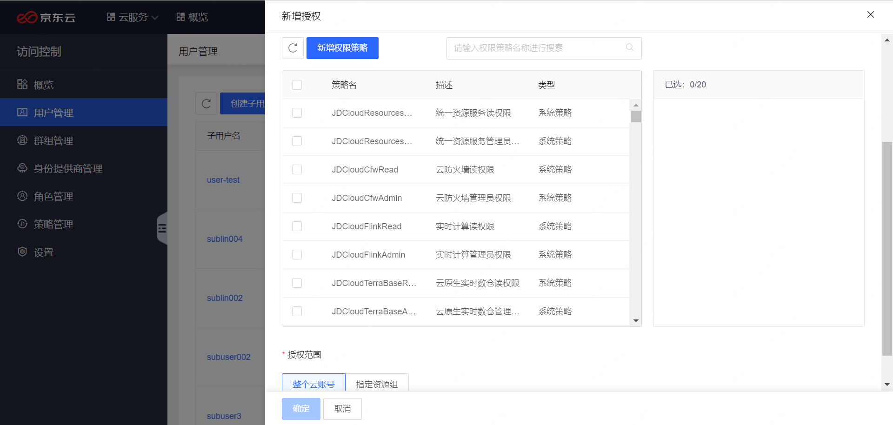Check the JDCloudFlinkAdmin policy
The image size is (893, 425).
[297, 255]
